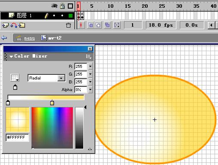Click Insert Layer Folder icon
The width and height of the screenshot is (218, 165).
click(21, 25)
